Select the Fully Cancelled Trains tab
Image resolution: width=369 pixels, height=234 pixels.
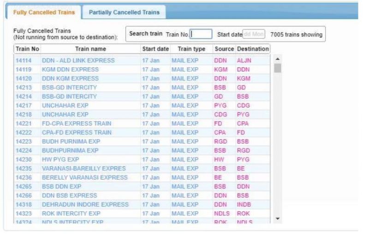tap(43, 12)
